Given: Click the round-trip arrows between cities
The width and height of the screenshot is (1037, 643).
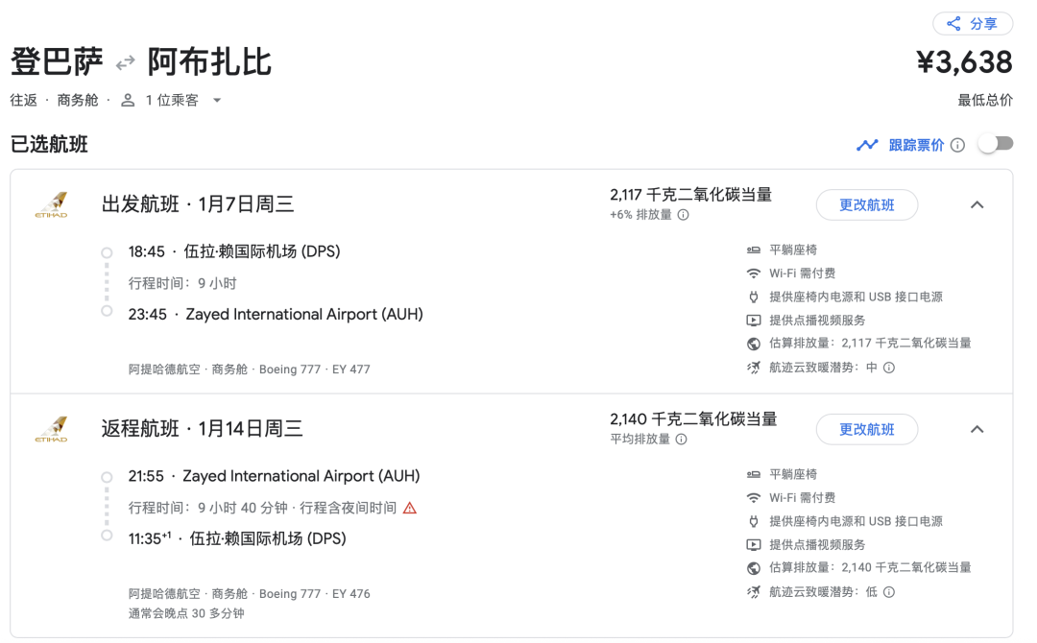Looking at the screenshot, I should (125, 63).
